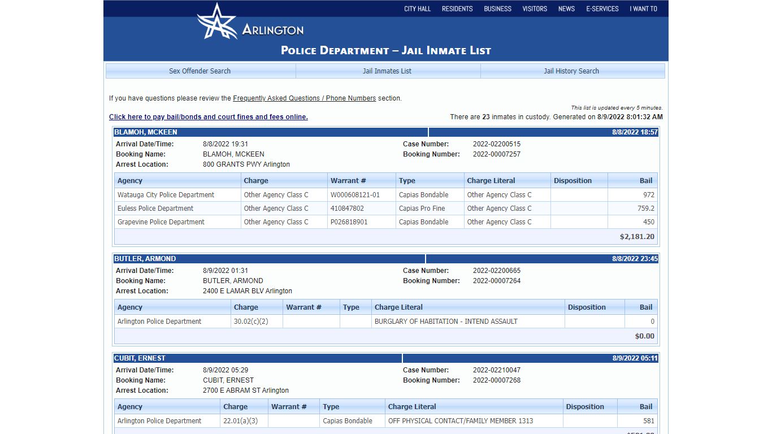Switch to Jail History Search tab
772x434 pixels.
point(571,71)
